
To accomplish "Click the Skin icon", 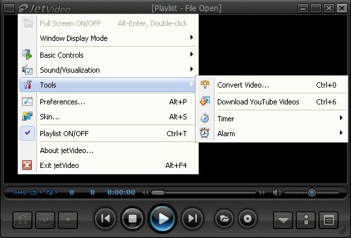I will [x=27, y=116].
